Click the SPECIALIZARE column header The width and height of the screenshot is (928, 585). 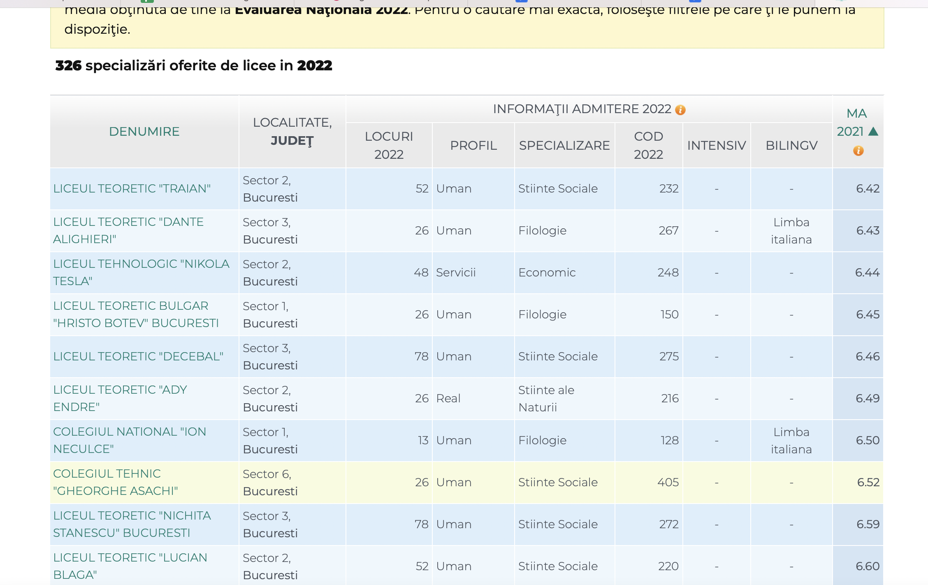[564, 145]
